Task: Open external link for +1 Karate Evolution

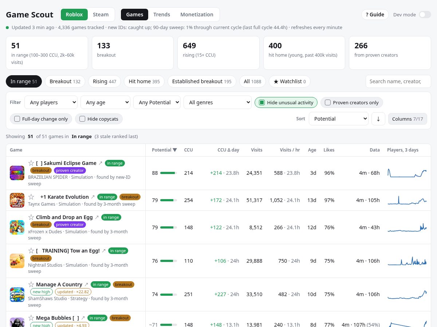Action: (93, 197)
